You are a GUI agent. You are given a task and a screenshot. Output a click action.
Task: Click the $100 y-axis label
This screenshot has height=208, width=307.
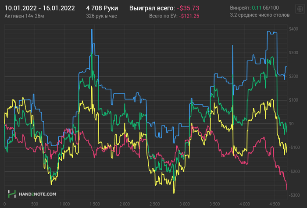coord(293,100)
